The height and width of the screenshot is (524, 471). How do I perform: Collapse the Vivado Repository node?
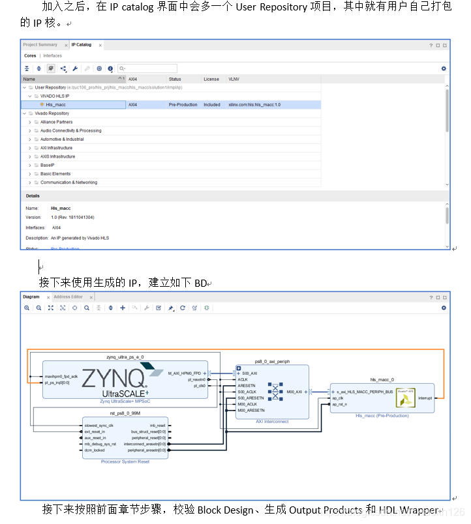pyautogui.click(x=24, y=113)
